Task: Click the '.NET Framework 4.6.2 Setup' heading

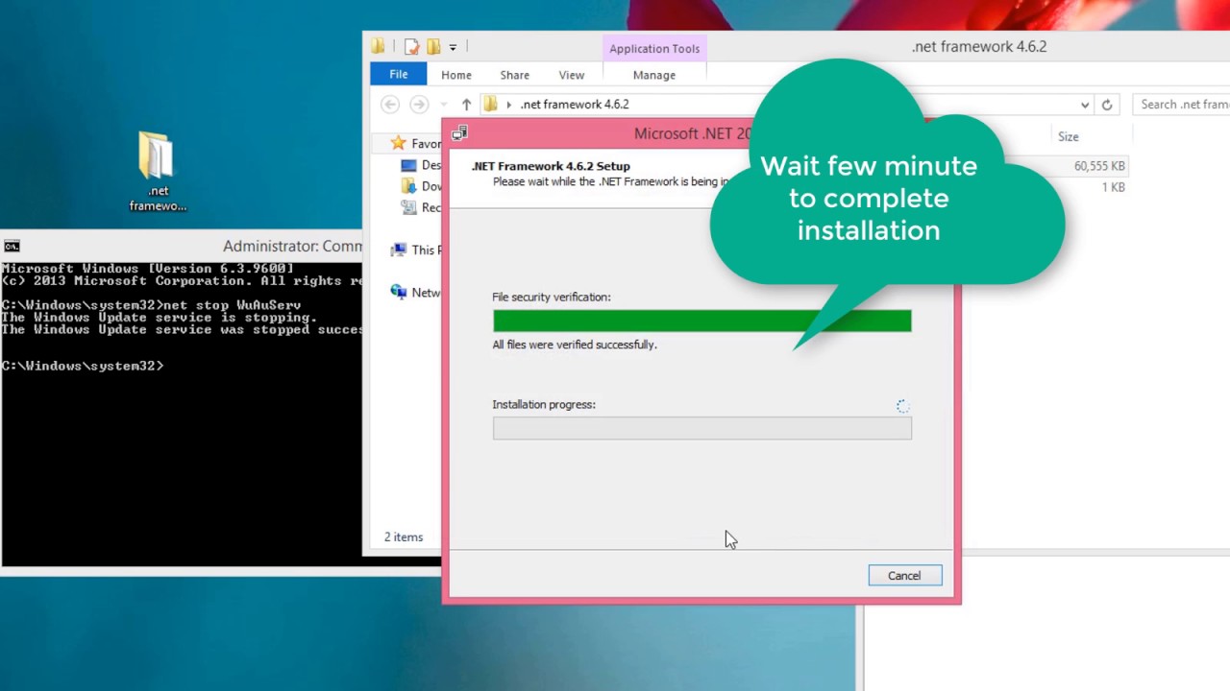Action: [551, 166]
